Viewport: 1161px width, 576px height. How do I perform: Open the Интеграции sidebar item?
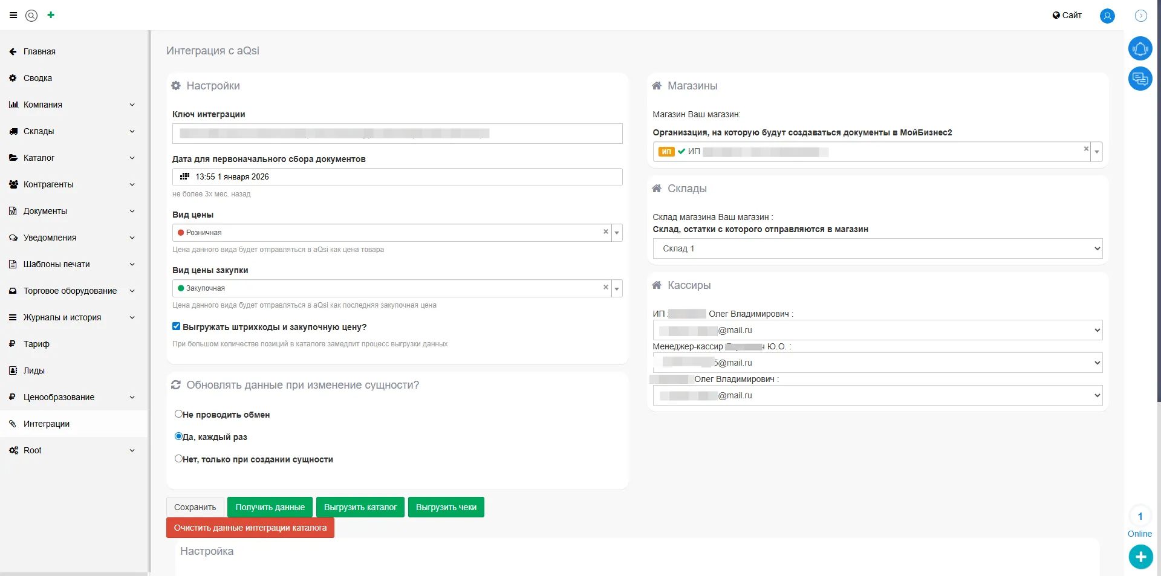[x=47, y=424]
